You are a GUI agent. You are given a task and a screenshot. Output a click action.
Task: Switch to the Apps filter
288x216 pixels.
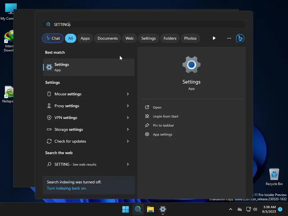85,38
